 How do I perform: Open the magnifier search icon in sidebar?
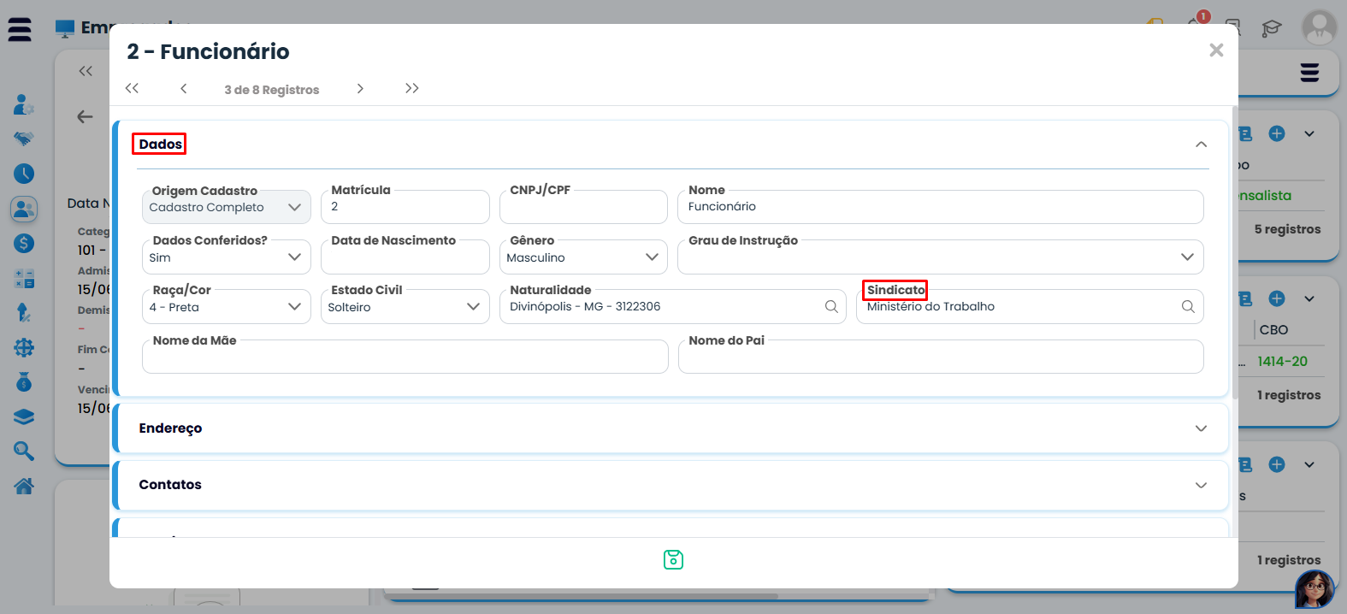24,451
